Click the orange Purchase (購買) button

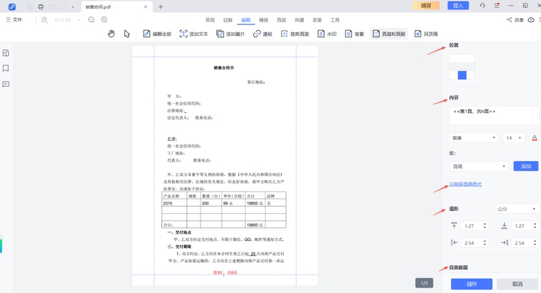pyautogui.click(x=426, y=5)
